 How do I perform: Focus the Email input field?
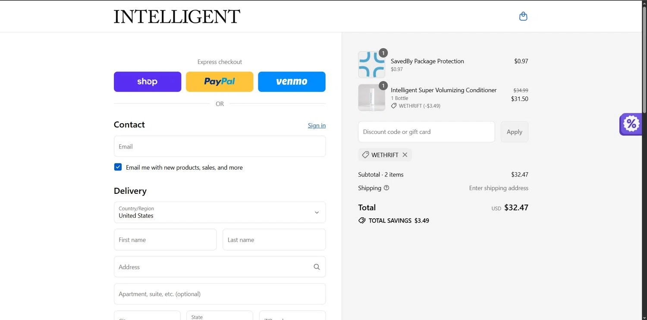(x=220, y=146)
